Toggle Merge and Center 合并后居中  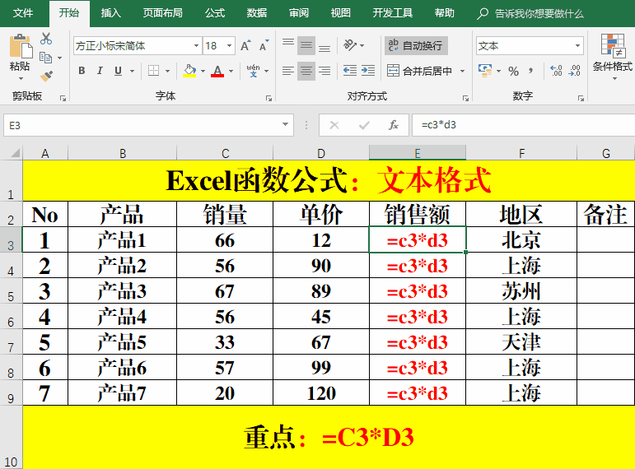click(x=419, y=71)
